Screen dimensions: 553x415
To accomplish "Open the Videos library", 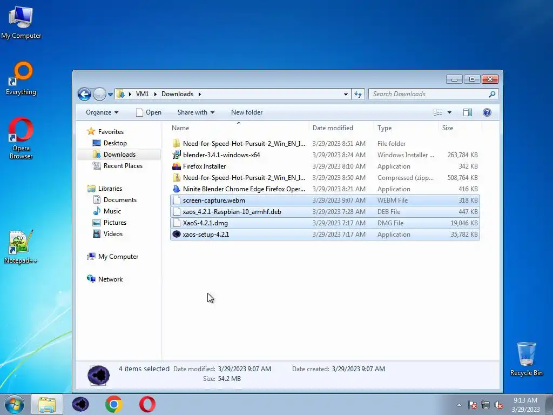I will point(108,233).
